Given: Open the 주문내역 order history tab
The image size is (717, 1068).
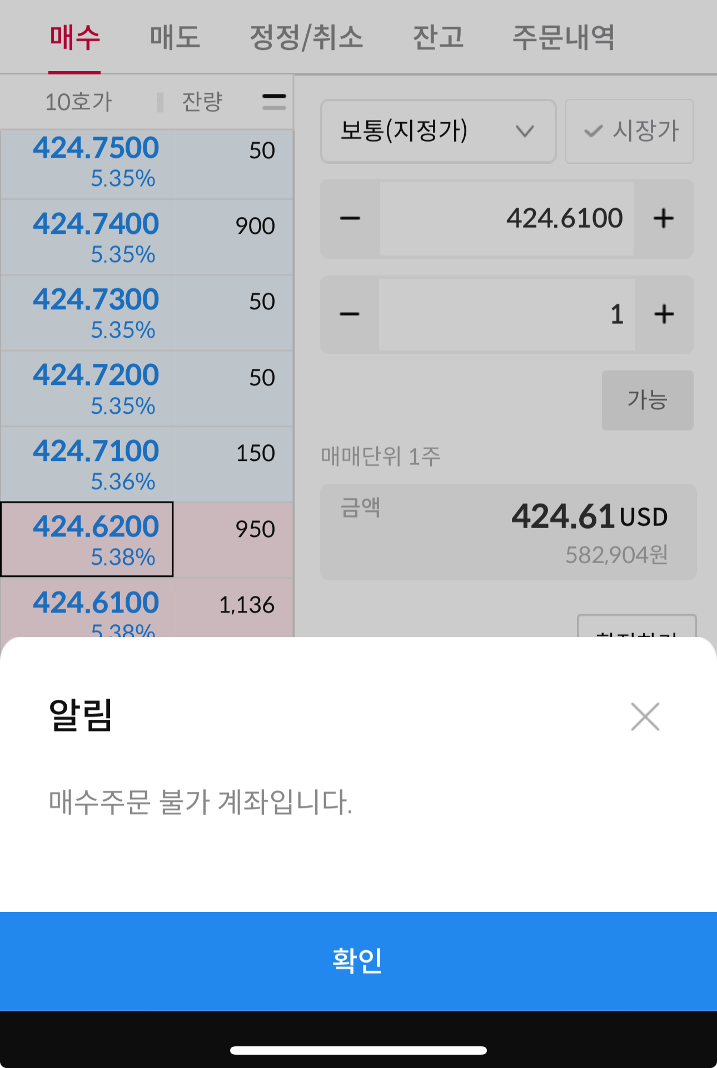Looking at the screenshot, I should (x=563, y=38).
